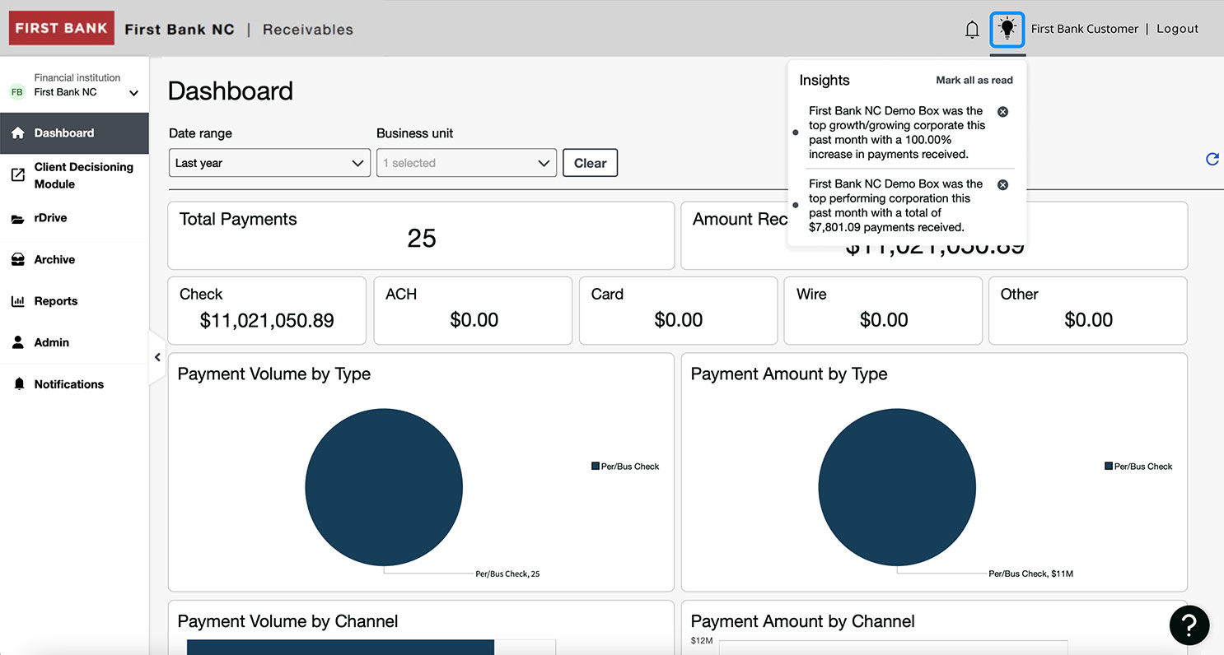Click the First Bank red logo
1224x655 pixels.
click(61, 28)
